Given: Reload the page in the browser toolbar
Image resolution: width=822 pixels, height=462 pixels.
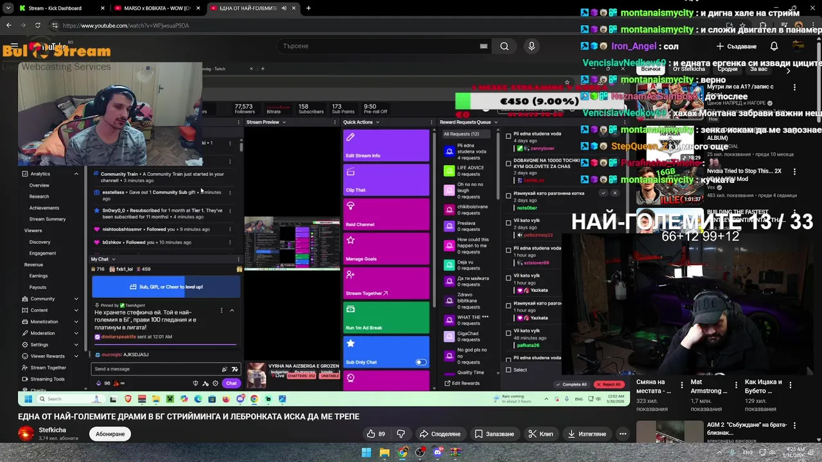Looking at the screenshot, I should 38,26.
